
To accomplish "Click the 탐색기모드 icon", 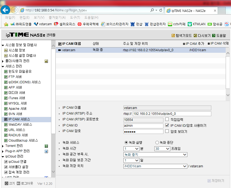I will tap(173, 36).
